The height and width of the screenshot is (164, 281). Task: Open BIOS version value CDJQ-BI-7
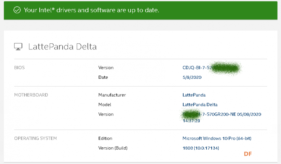point(212,68)
